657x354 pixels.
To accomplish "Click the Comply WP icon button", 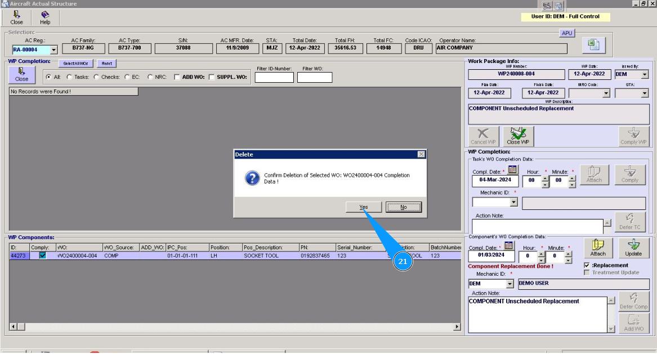I will point(633,136).
